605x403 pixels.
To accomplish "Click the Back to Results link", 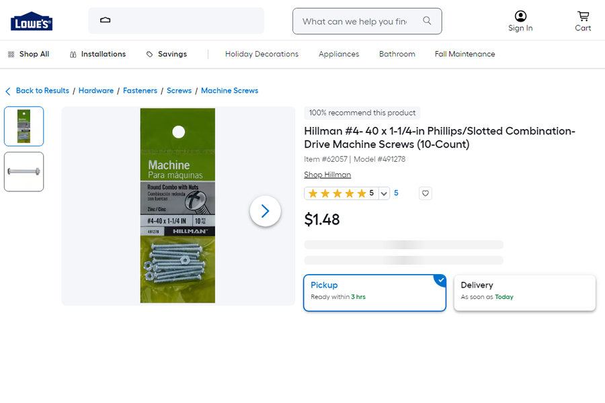I will click(x=42, y=91).
